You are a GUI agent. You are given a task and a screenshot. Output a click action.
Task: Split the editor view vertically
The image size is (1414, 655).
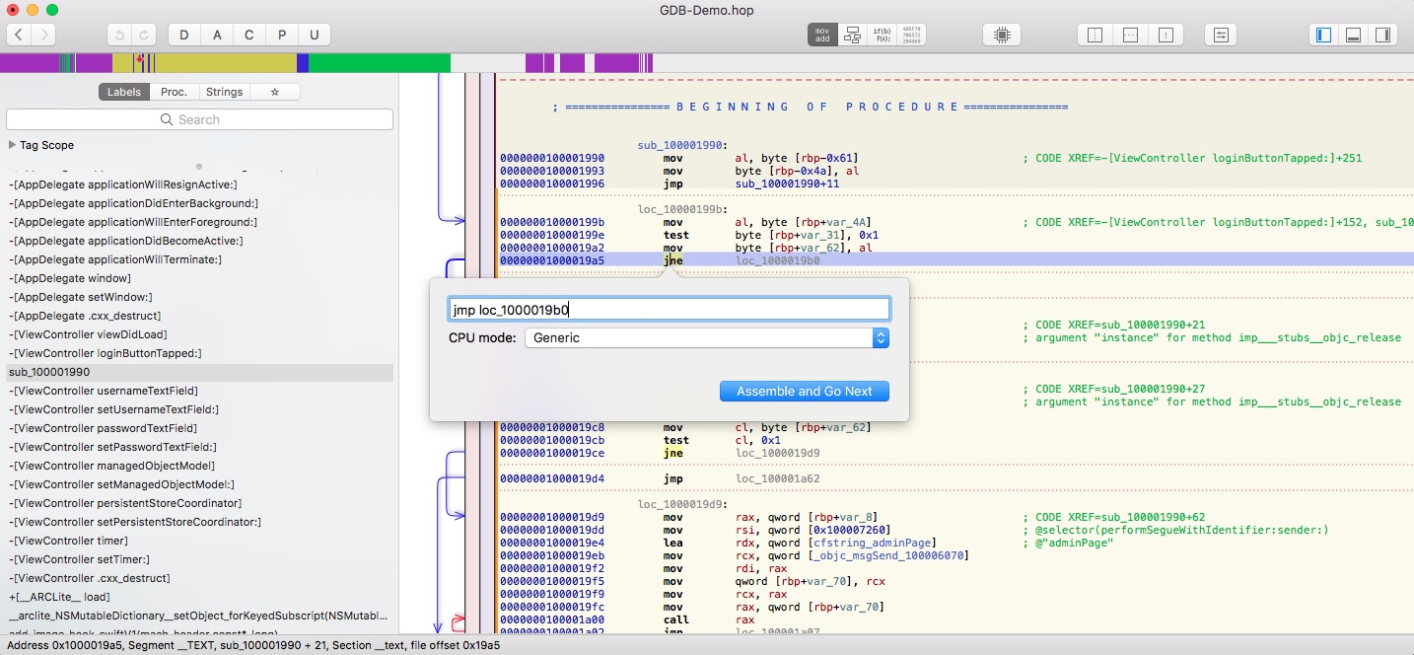point(1095,35)
